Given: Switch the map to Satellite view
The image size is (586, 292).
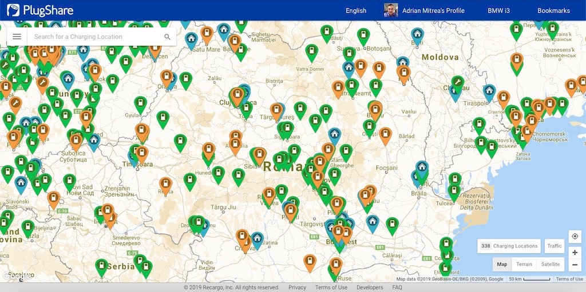Looking at the screenshot, I should tap(551, 264).
